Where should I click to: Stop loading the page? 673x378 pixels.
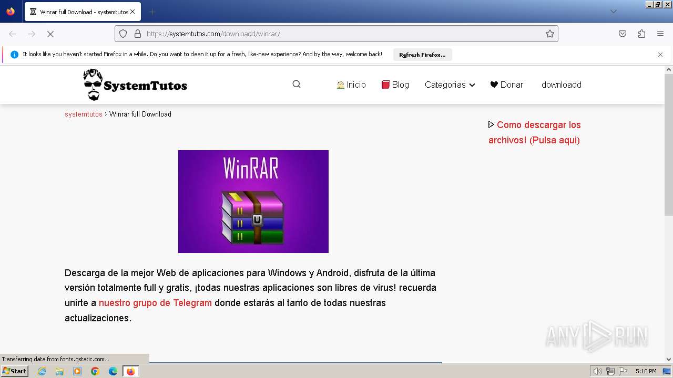(x=50, y=34)
